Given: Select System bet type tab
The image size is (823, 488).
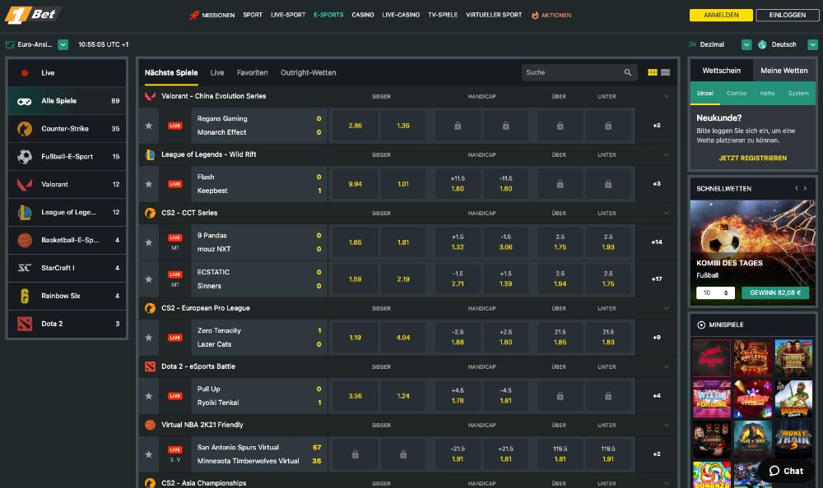Looking at the screenshot, I should 797,94.
